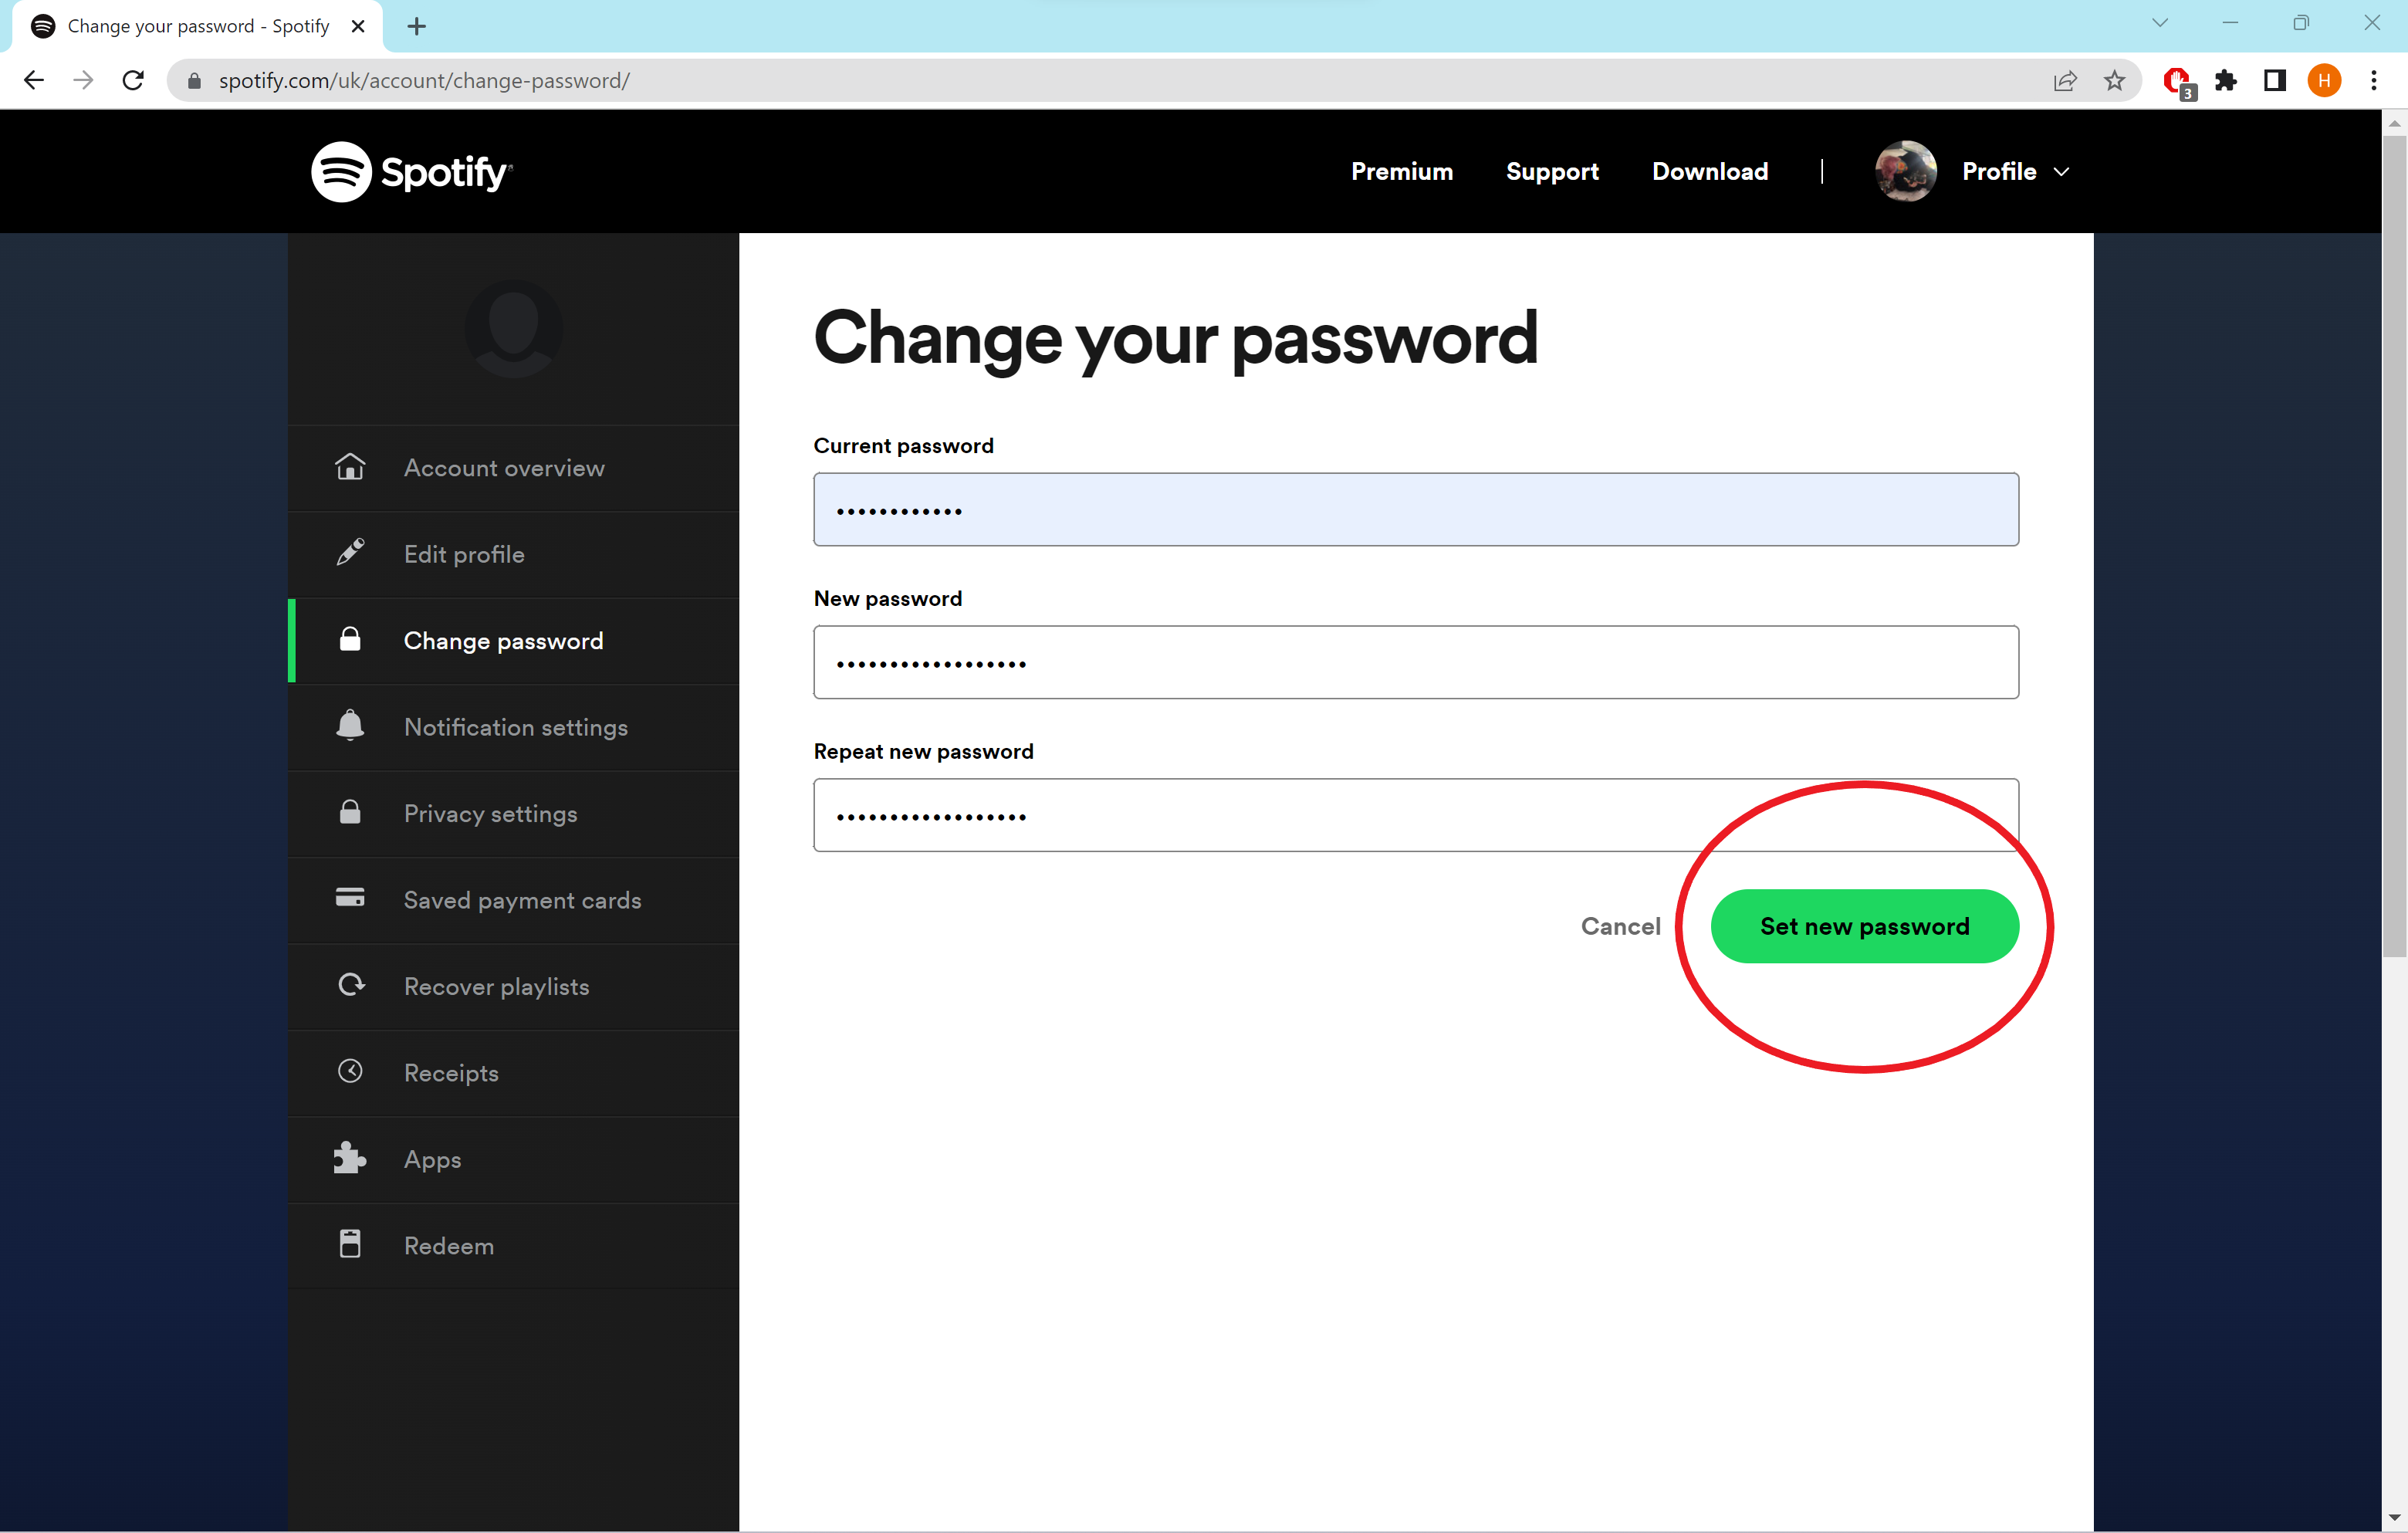Click the home icon beside Account overview

click(350, 467)
